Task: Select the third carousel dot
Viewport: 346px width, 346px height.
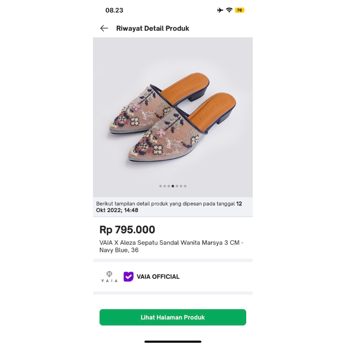Action: click(x=169, y=186)
